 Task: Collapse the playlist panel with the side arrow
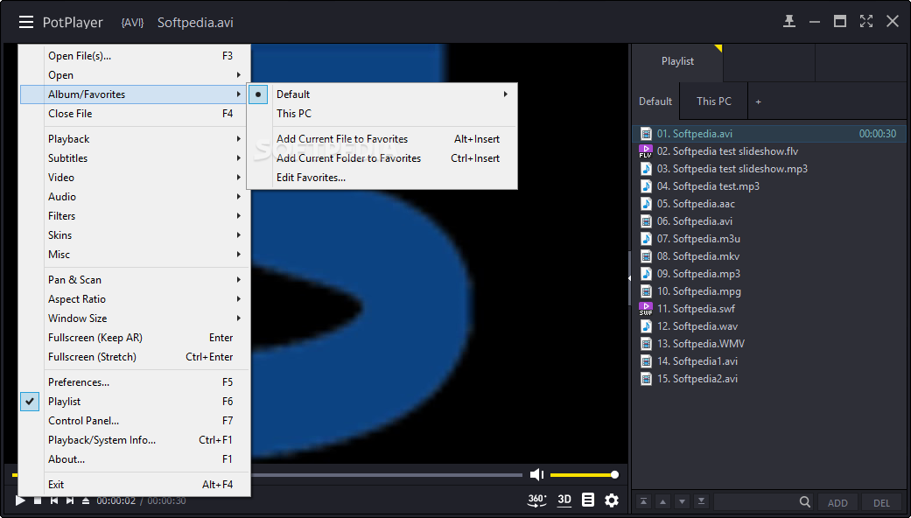629,279
